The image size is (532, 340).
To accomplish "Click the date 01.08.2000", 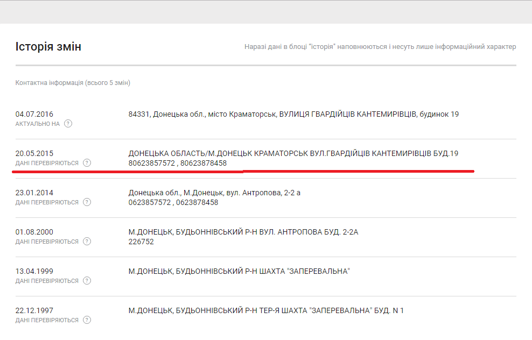I will click(34, 232).
